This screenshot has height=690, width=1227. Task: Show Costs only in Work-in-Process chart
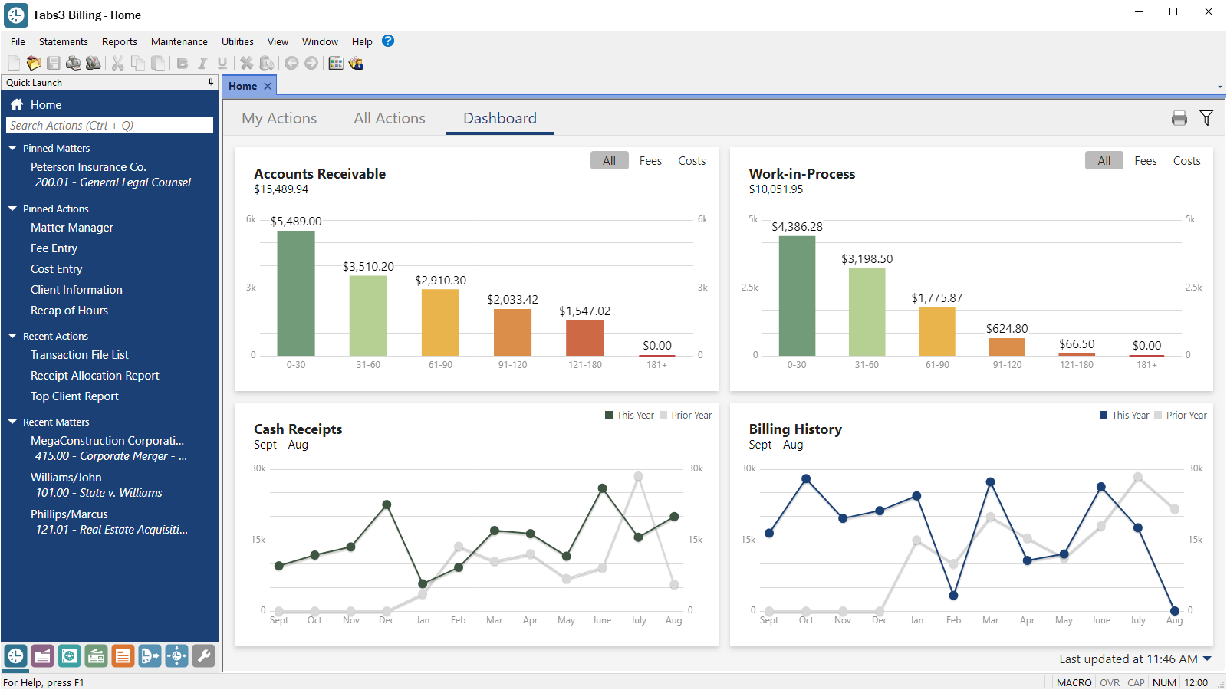tap(1186, 160)
